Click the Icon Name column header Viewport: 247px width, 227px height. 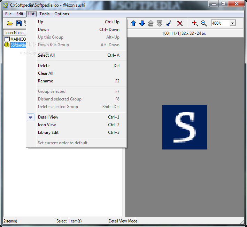(x=15, y=33)
